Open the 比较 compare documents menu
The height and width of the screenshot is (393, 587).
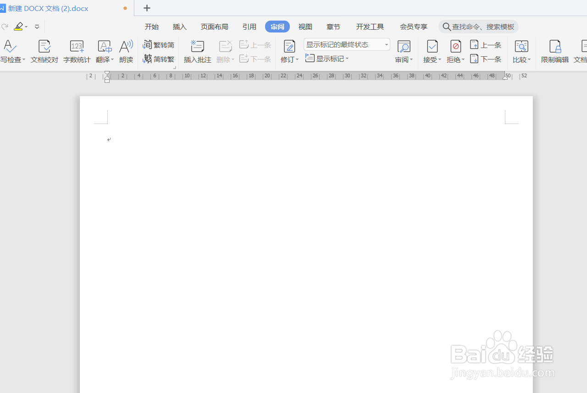tap(521, 52)
